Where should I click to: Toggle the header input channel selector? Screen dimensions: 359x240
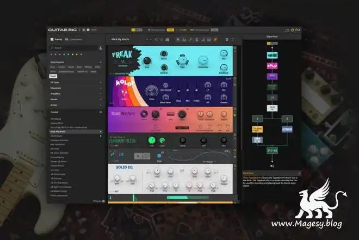137,30
